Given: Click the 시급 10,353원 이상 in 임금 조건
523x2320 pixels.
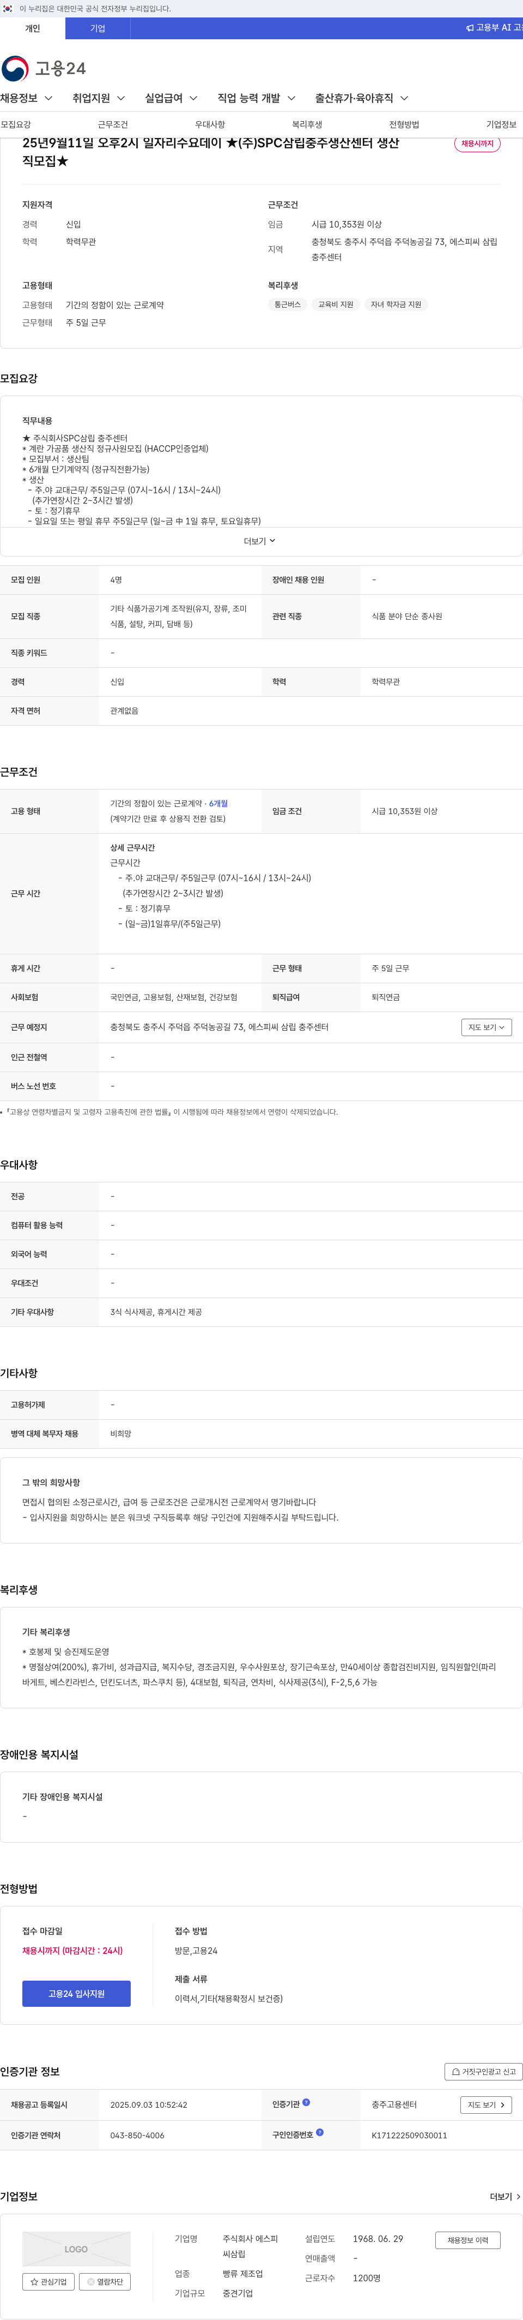Looking at the screenshot, I should [x=404, y=811].
